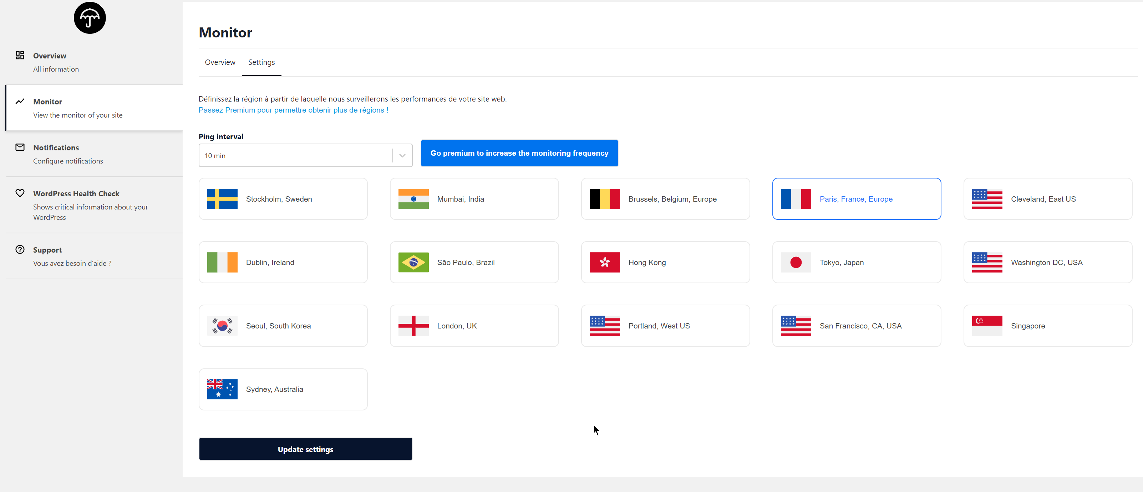Click the France flag icon
This screenshot has width=1143, height=492.
796,199
